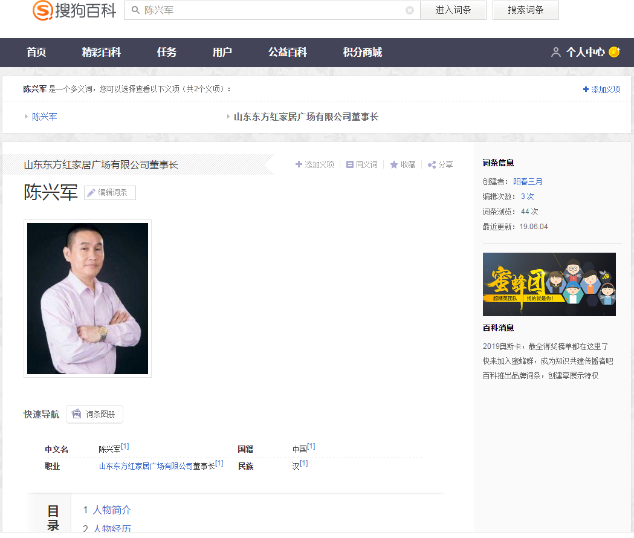
Task: Open the 公益百科 nav item
Action: click(288, 52)
